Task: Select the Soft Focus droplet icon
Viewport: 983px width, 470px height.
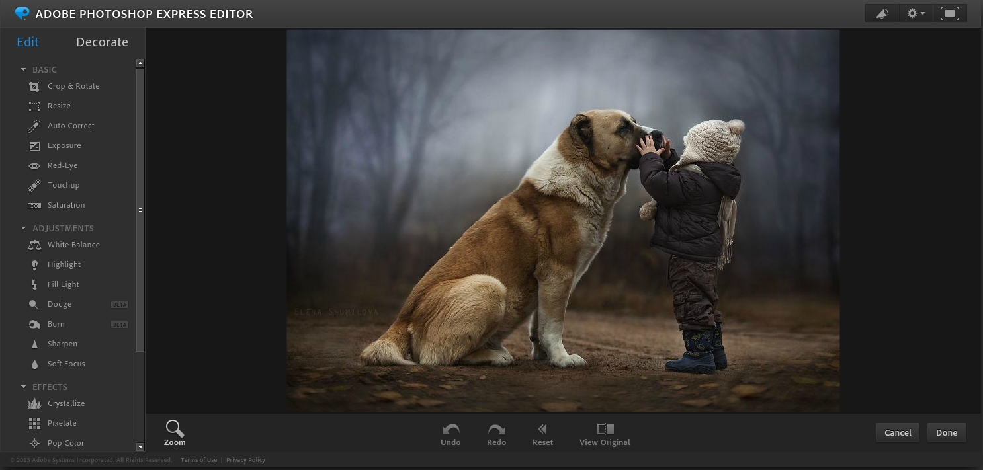Action: click(x=34, y=364)
